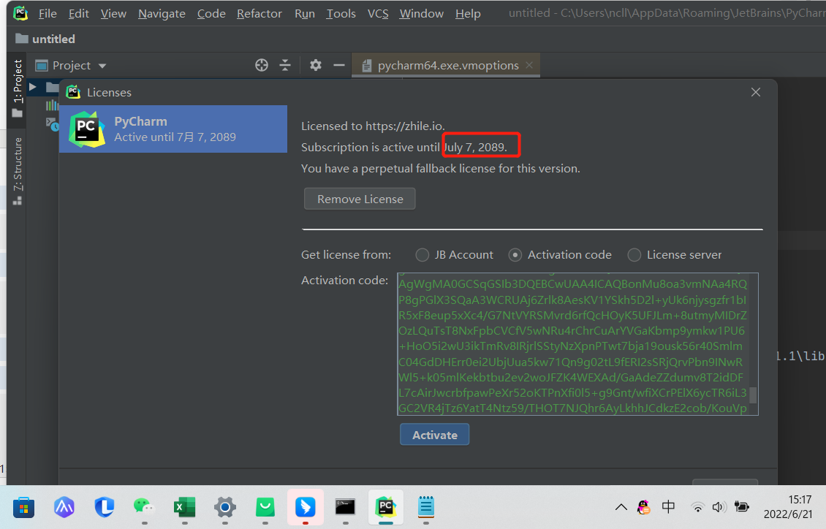Click the locate opened file crosshair icon

261,65
